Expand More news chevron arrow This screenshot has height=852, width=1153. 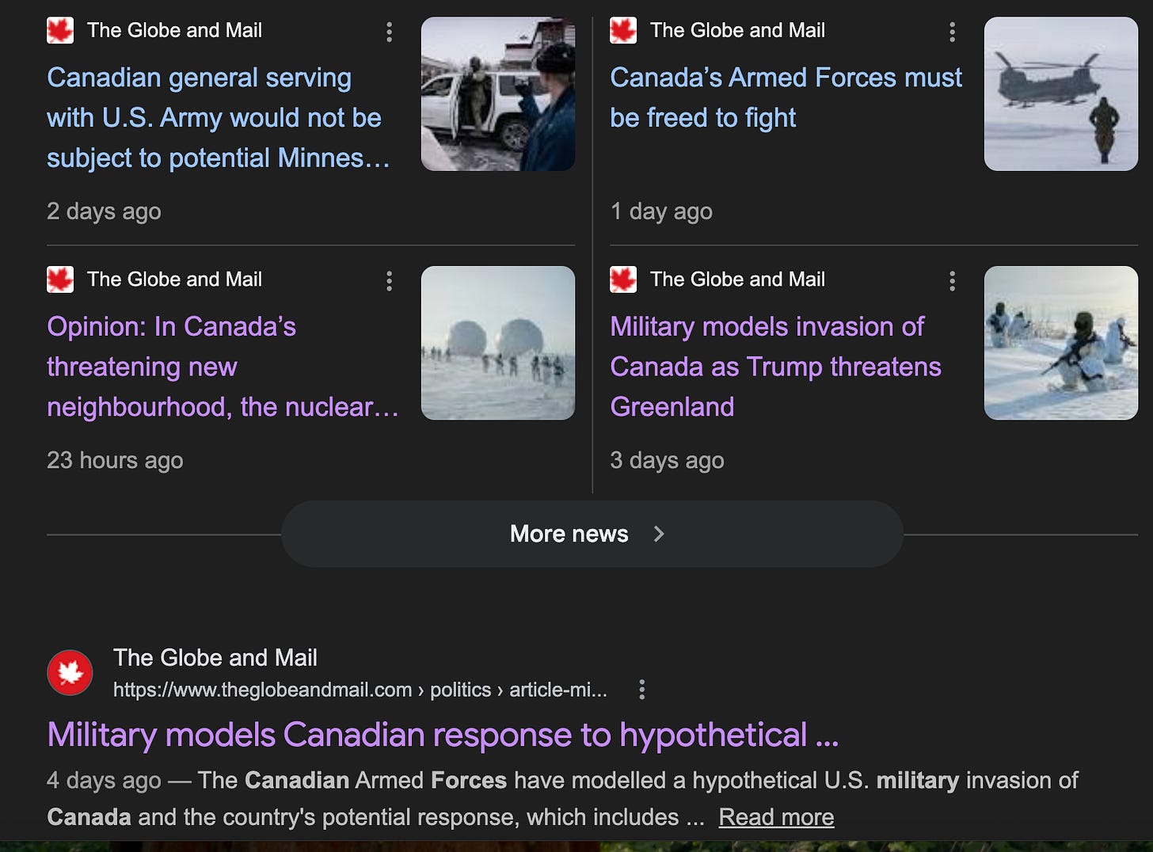pos(659,534)
